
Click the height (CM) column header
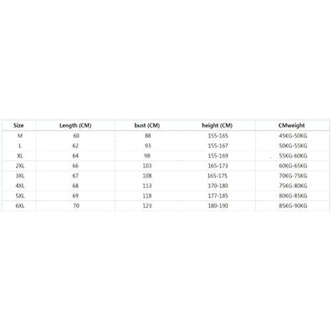point(217,125)
